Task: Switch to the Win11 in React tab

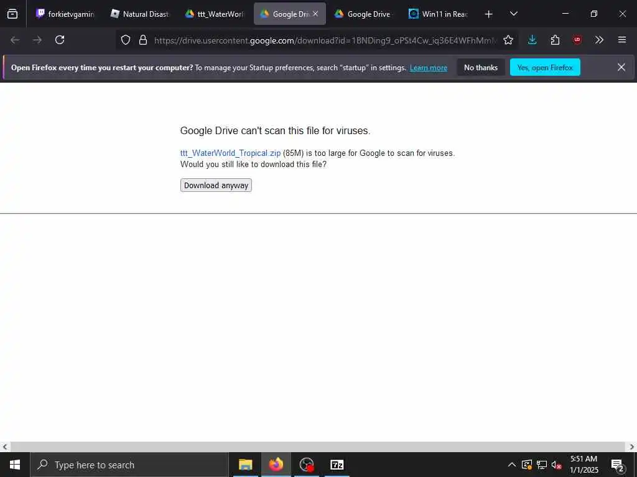Action: [x=439, y=14]
